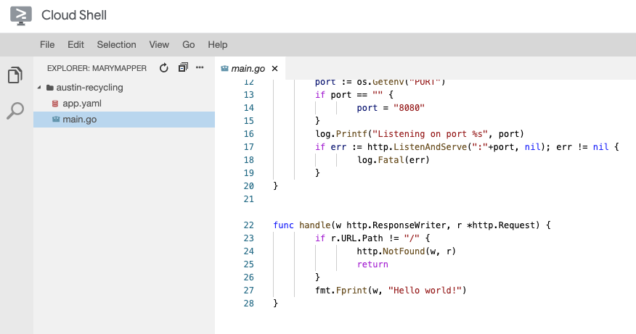Click the app.yaml file icon

click(55, 104)
